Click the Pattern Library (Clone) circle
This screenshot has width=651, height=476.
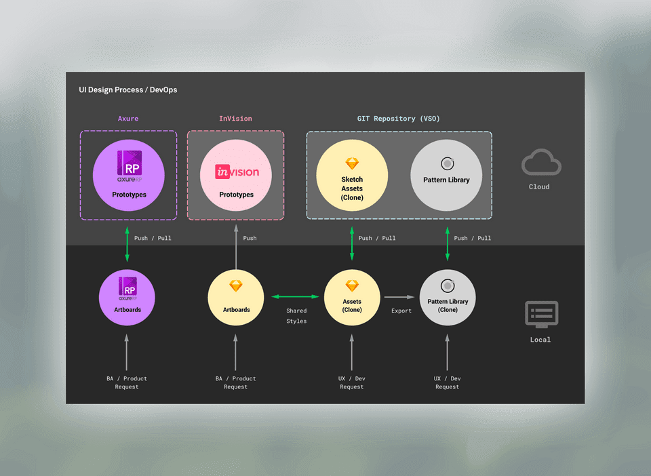(x=448, y=297)
